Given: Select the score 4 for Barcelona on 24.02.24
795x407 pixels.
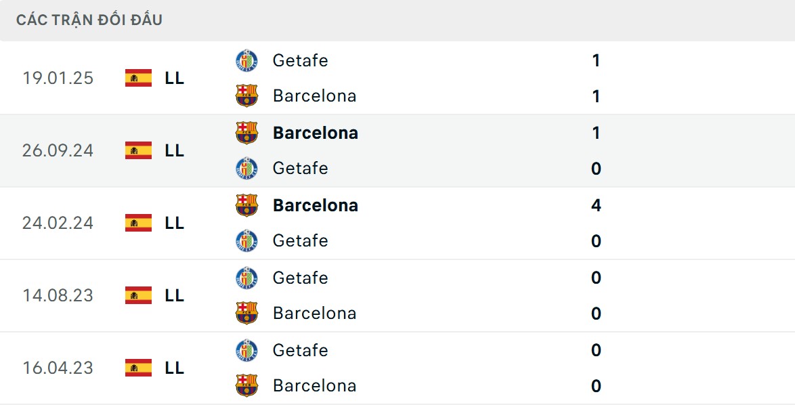Looking at the screenshot, I should click(x=595, y=205).
